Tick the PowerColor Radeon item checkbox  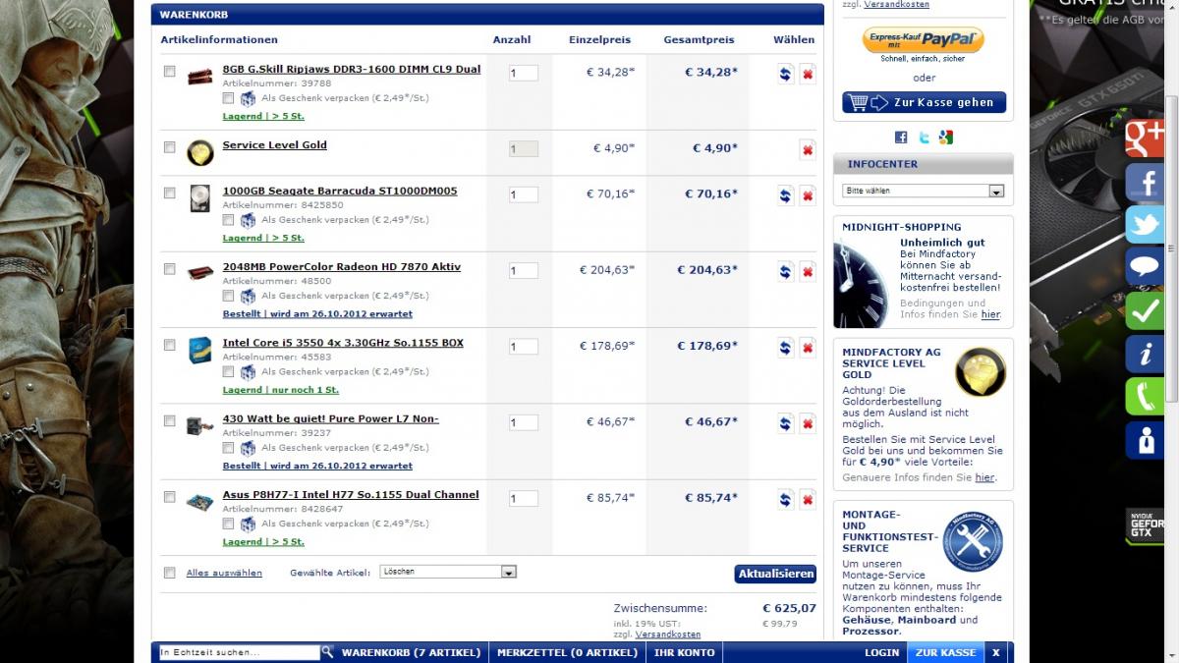169,269
